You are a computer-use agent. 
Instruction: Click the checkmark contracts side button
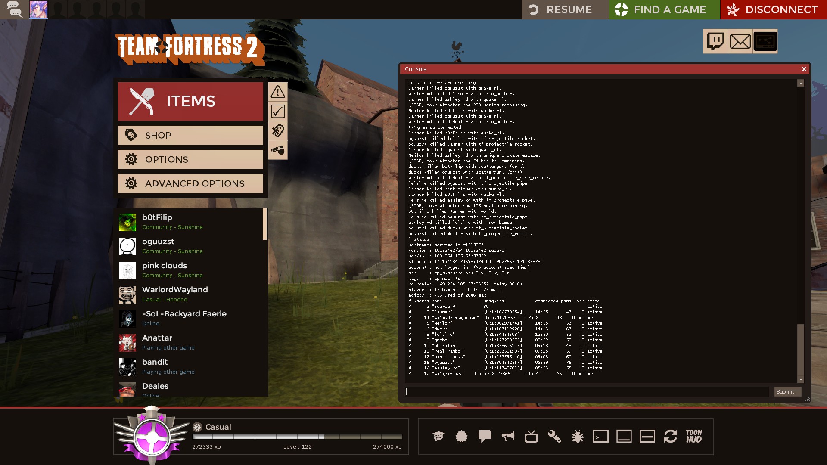[x=278, y=112]
